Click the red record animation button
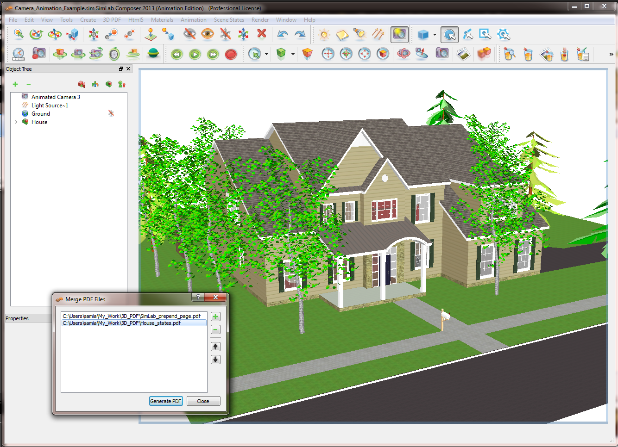The image size is (618, 447). point(231,55)
